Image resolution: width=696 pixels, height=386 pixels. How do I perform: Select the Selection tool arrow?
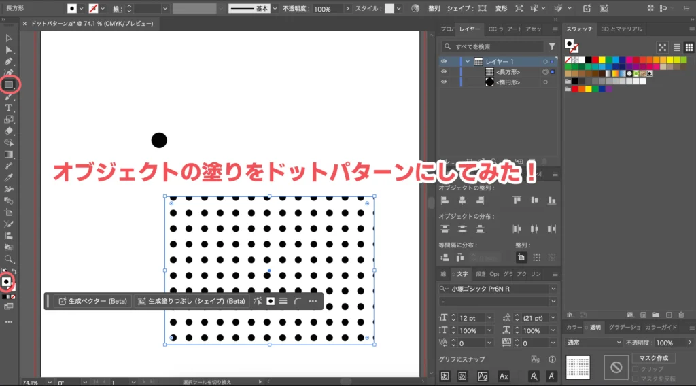coord(8,38)
